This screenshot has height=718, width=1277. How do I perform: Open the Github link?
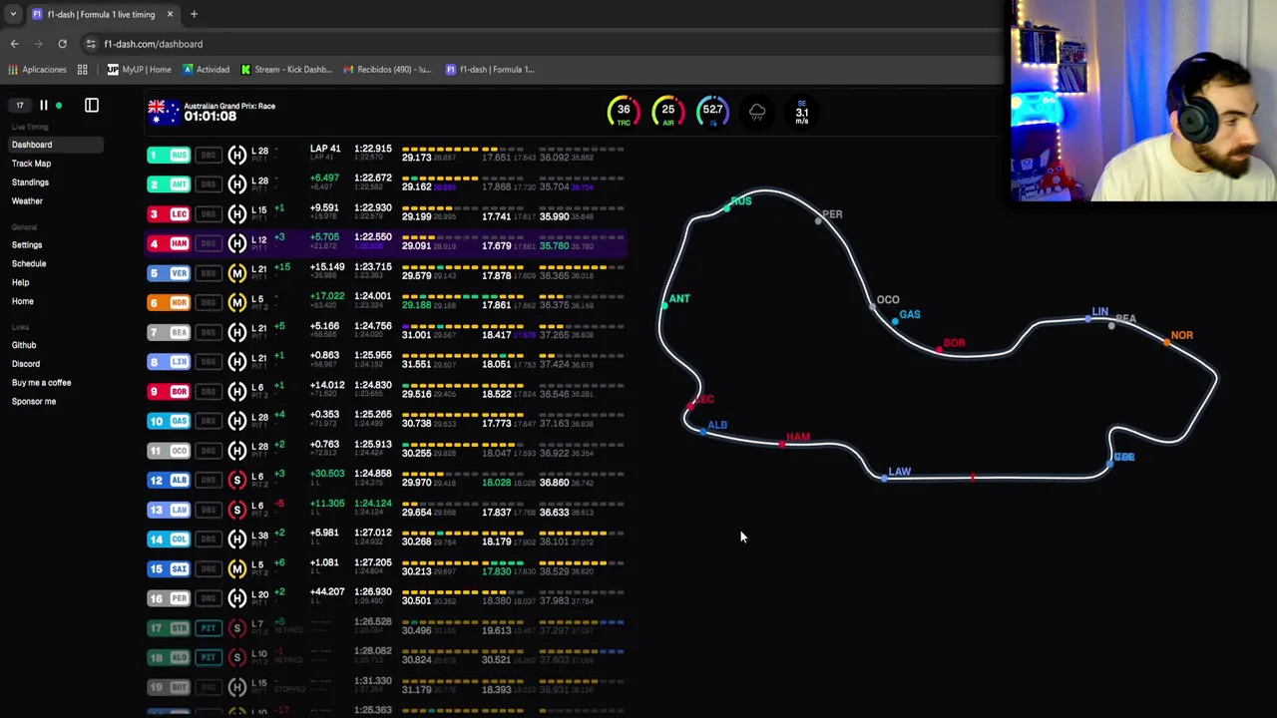tap(24, 345)
